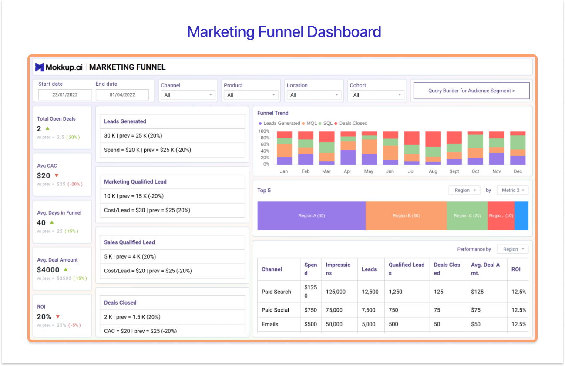Click '2 K | prev = 1.5 K (20%)' row

(172, 317)
